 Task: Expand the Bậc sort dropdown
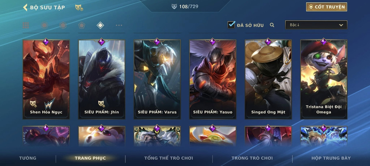(x=316, y=25)
